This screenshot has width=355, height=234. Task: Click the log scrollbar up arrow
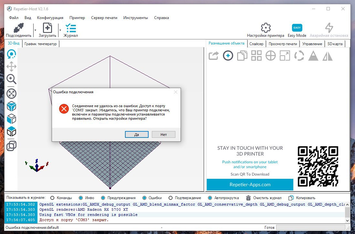pos(348,204)
